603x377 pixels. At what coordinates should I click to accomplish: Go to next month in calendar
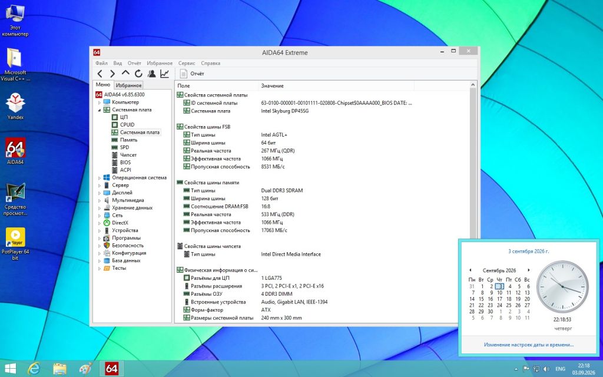pyautogui.click(x=528, y=270)
